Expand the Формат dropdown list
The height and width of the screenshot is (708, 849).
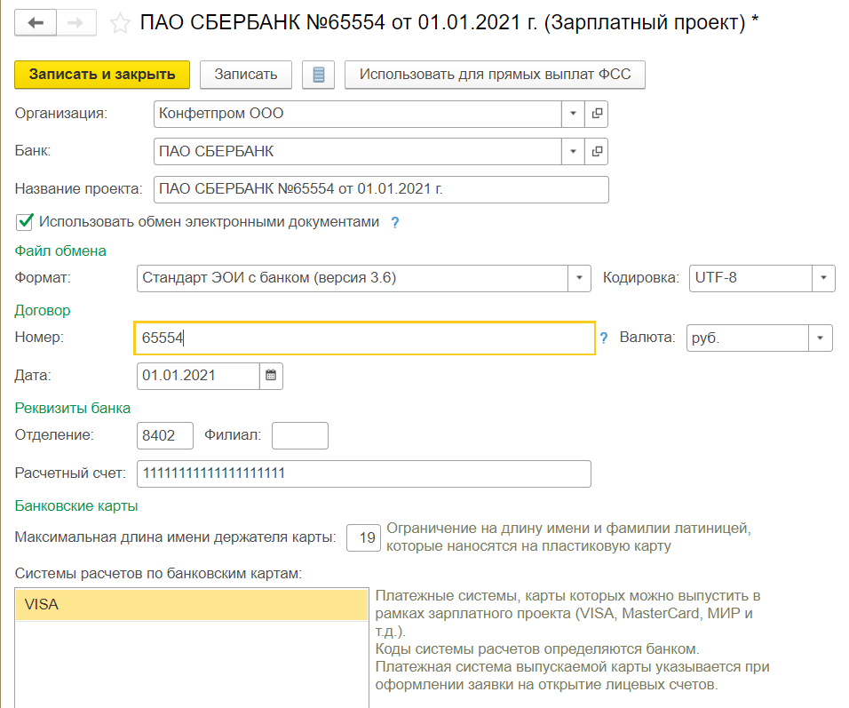[x=579, y=278]
